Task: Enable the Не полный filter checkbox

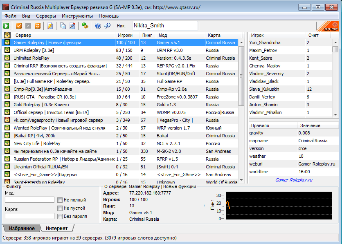Action: point(60,200)
